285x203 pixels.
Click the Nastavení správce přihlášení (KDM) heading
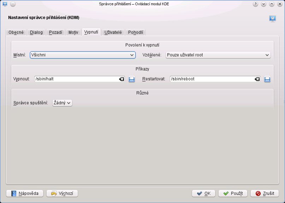tap(44, 18)
